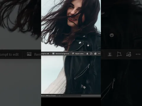Open the three-dots more options menu
This screenshot has width=142, height=106.
(x=99, y=54)
